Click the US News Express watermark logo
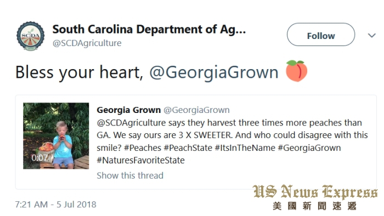Screen dimensions: 384x216 315,198
